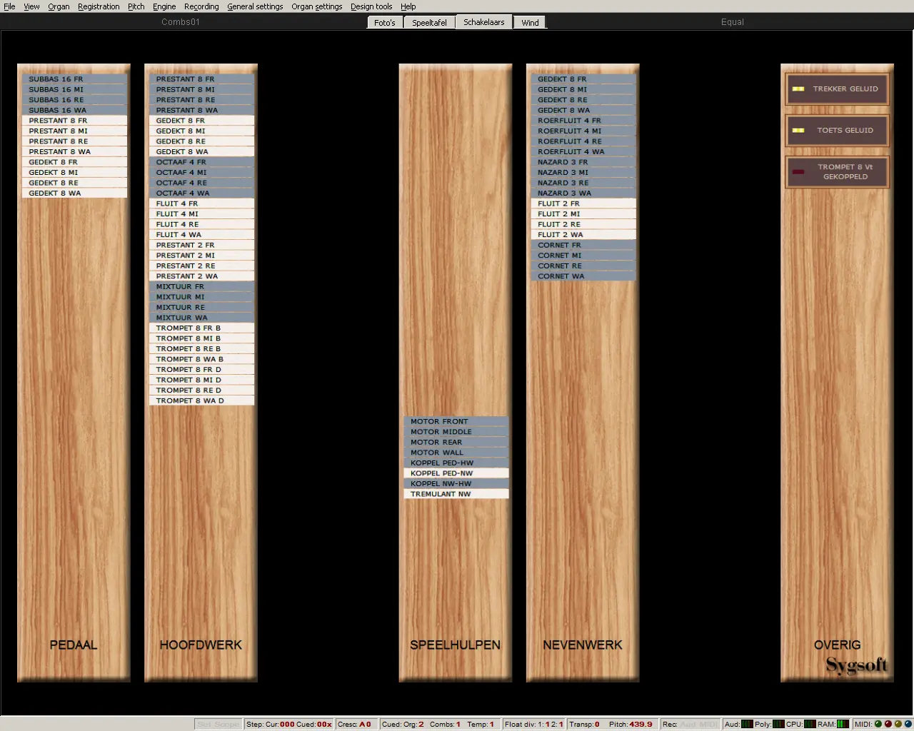The width and height of the screenshot is (914, 731).
Task: Open the Wind tab
Action: (x=530, y=23)
